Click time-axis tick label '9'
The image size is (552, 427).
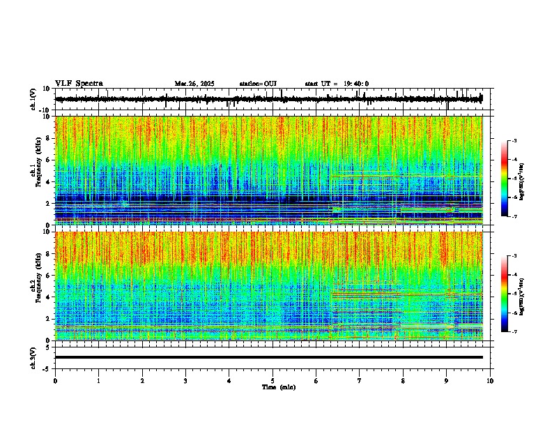point(446,381)
